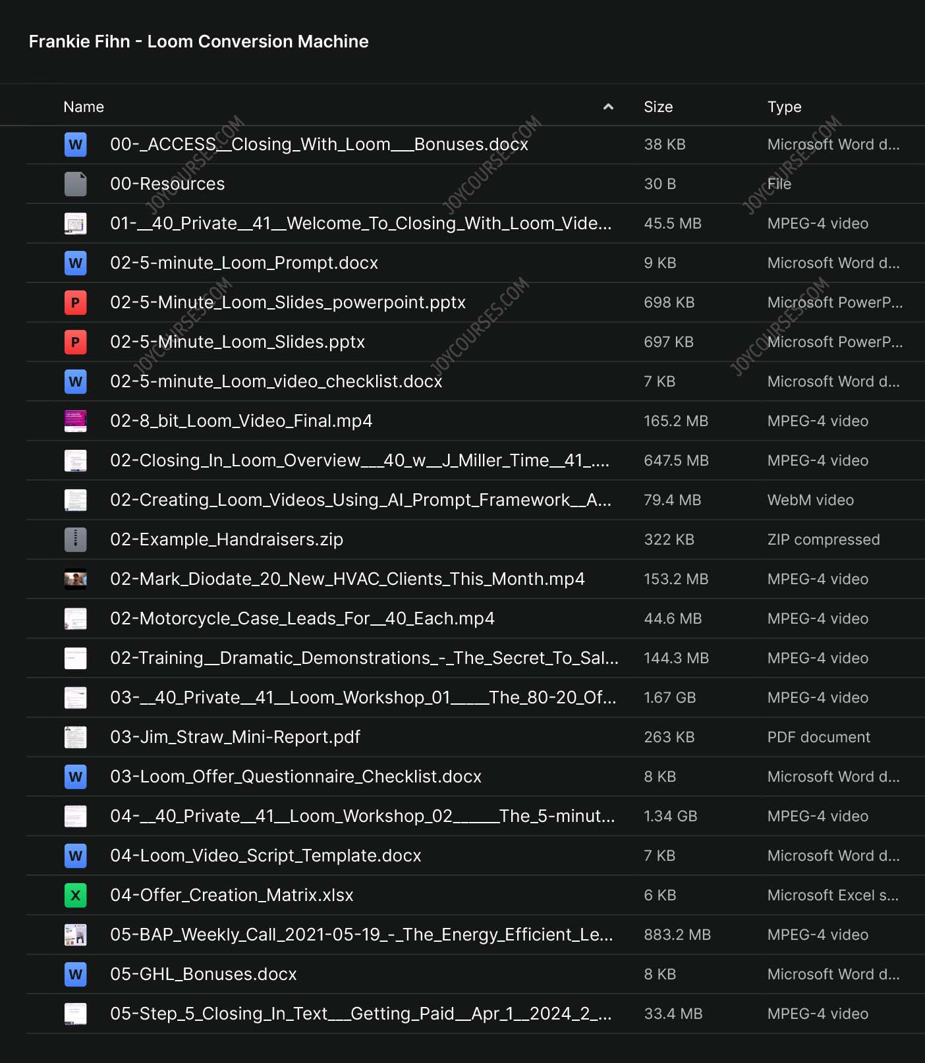Click the Word icon for 05-GHL_Bonuses.docx
Image resolution: width=925 pixels, height=1063 pixels.
pyautogui.click(x=75, y=974)
